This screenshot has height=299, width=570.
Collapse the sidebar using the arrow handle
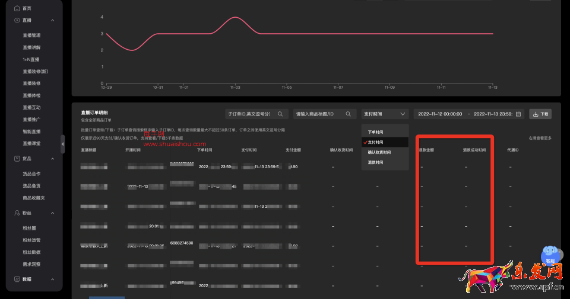[63, 144]
